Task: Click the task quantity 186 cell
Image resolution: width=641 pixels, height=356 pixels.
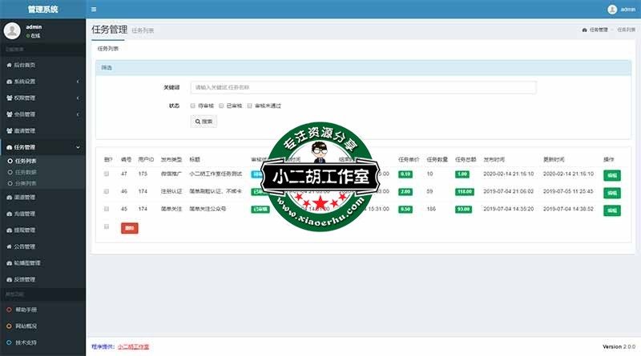Action: [x=431, y=209]
